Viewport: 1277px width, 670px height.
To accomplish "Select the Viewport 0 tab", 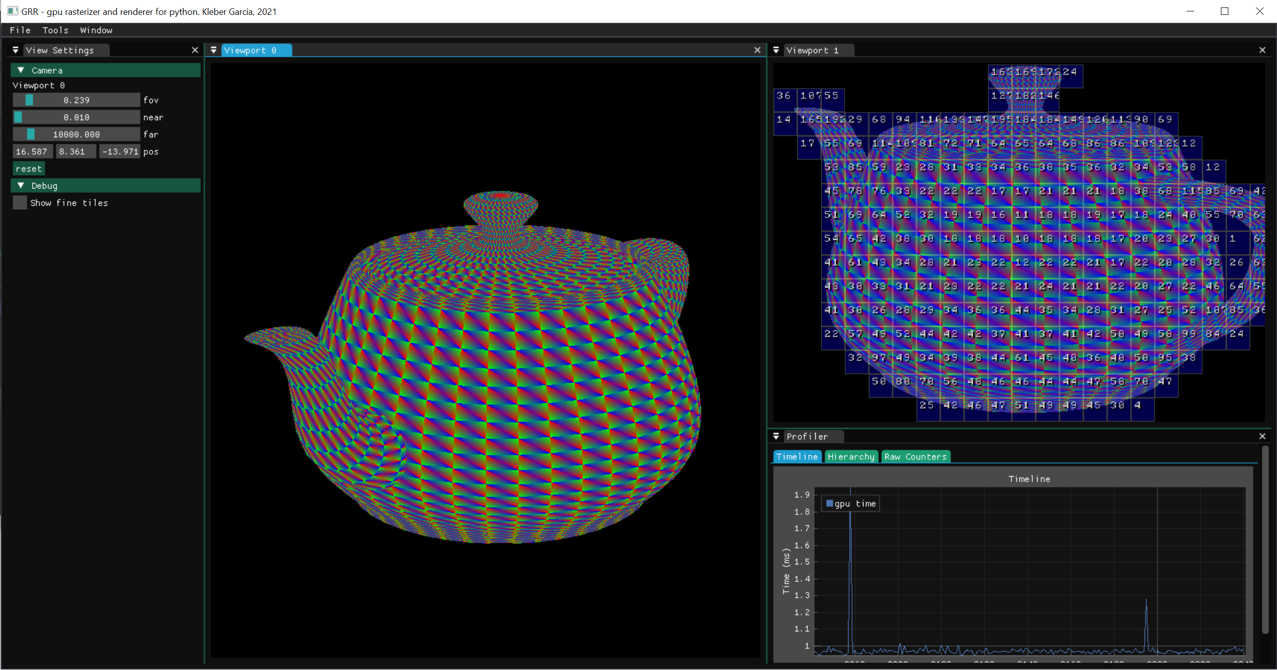I will click(256, 50).
